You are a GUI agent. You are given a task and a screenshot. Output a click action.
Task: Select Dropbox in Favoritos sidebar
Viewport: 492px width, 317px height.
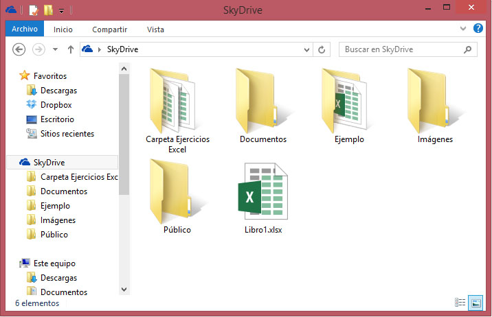[56, 105]
